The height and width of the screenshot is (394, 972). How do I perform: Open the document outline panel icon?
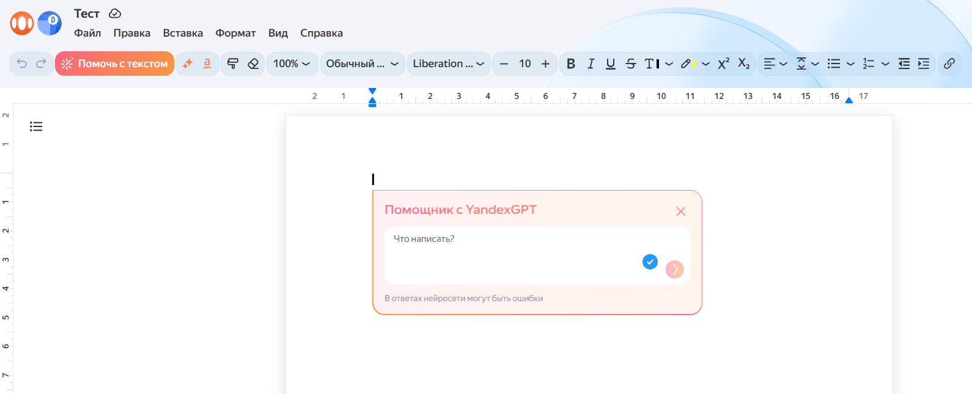36,126
